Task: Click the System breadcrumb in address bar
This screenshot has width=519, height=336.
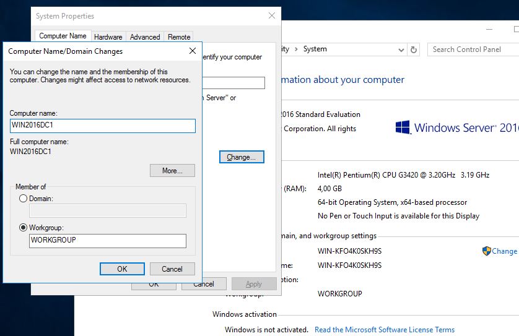Action: tap(315, 49)
